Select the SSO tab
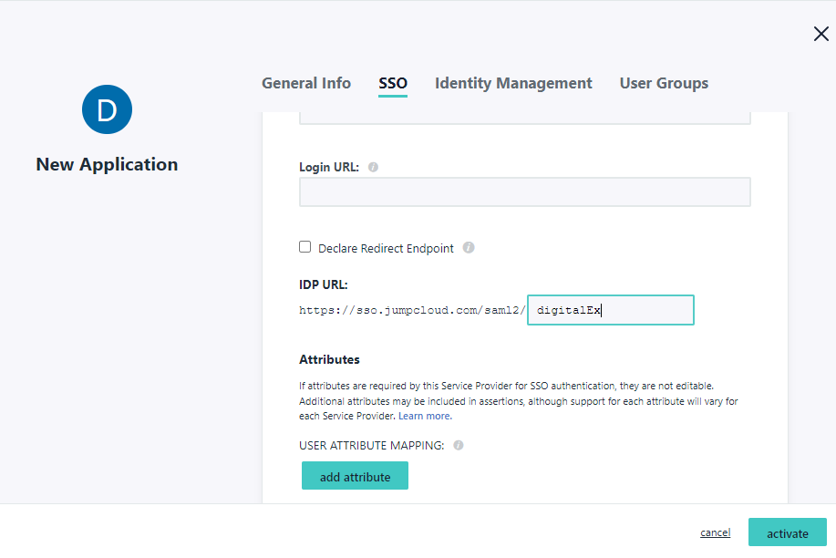The width and height of the screenshot is (836, 558). [393, 83]
